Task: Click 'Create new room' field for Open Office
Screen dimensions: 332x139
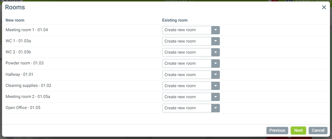Action: coord(187,108)
